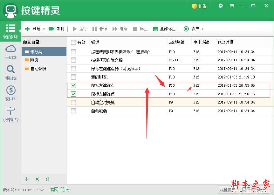
Task: Delete the category with the X icon
Action: point(37,179)
